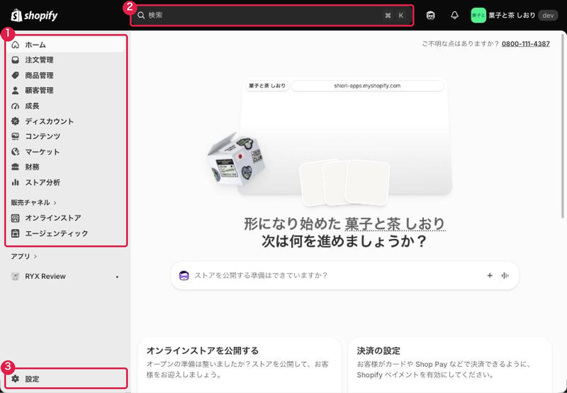
Task: Click the RYX Review pin dot
Action: pyautogui.click(x=117, y=277)
